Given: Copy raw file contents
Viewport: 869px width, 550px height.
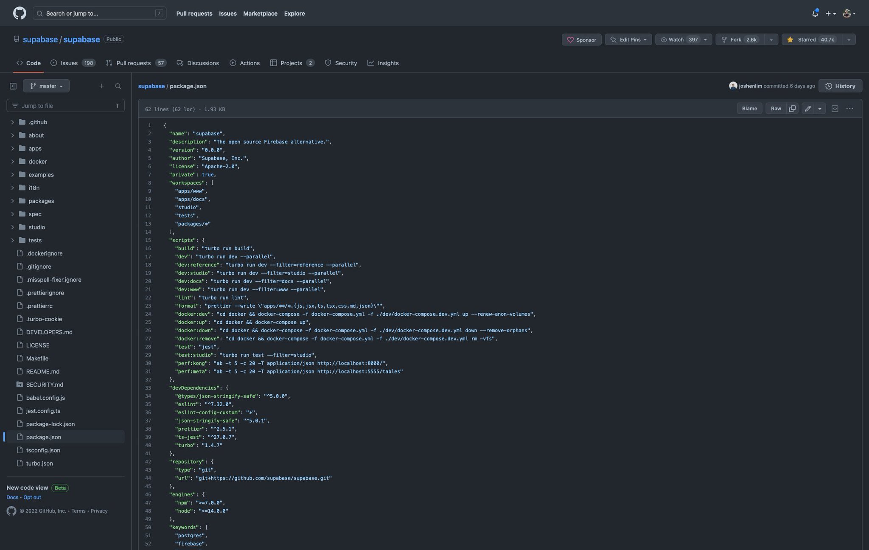Looking at the screenshot, I should tap(792, 109).
